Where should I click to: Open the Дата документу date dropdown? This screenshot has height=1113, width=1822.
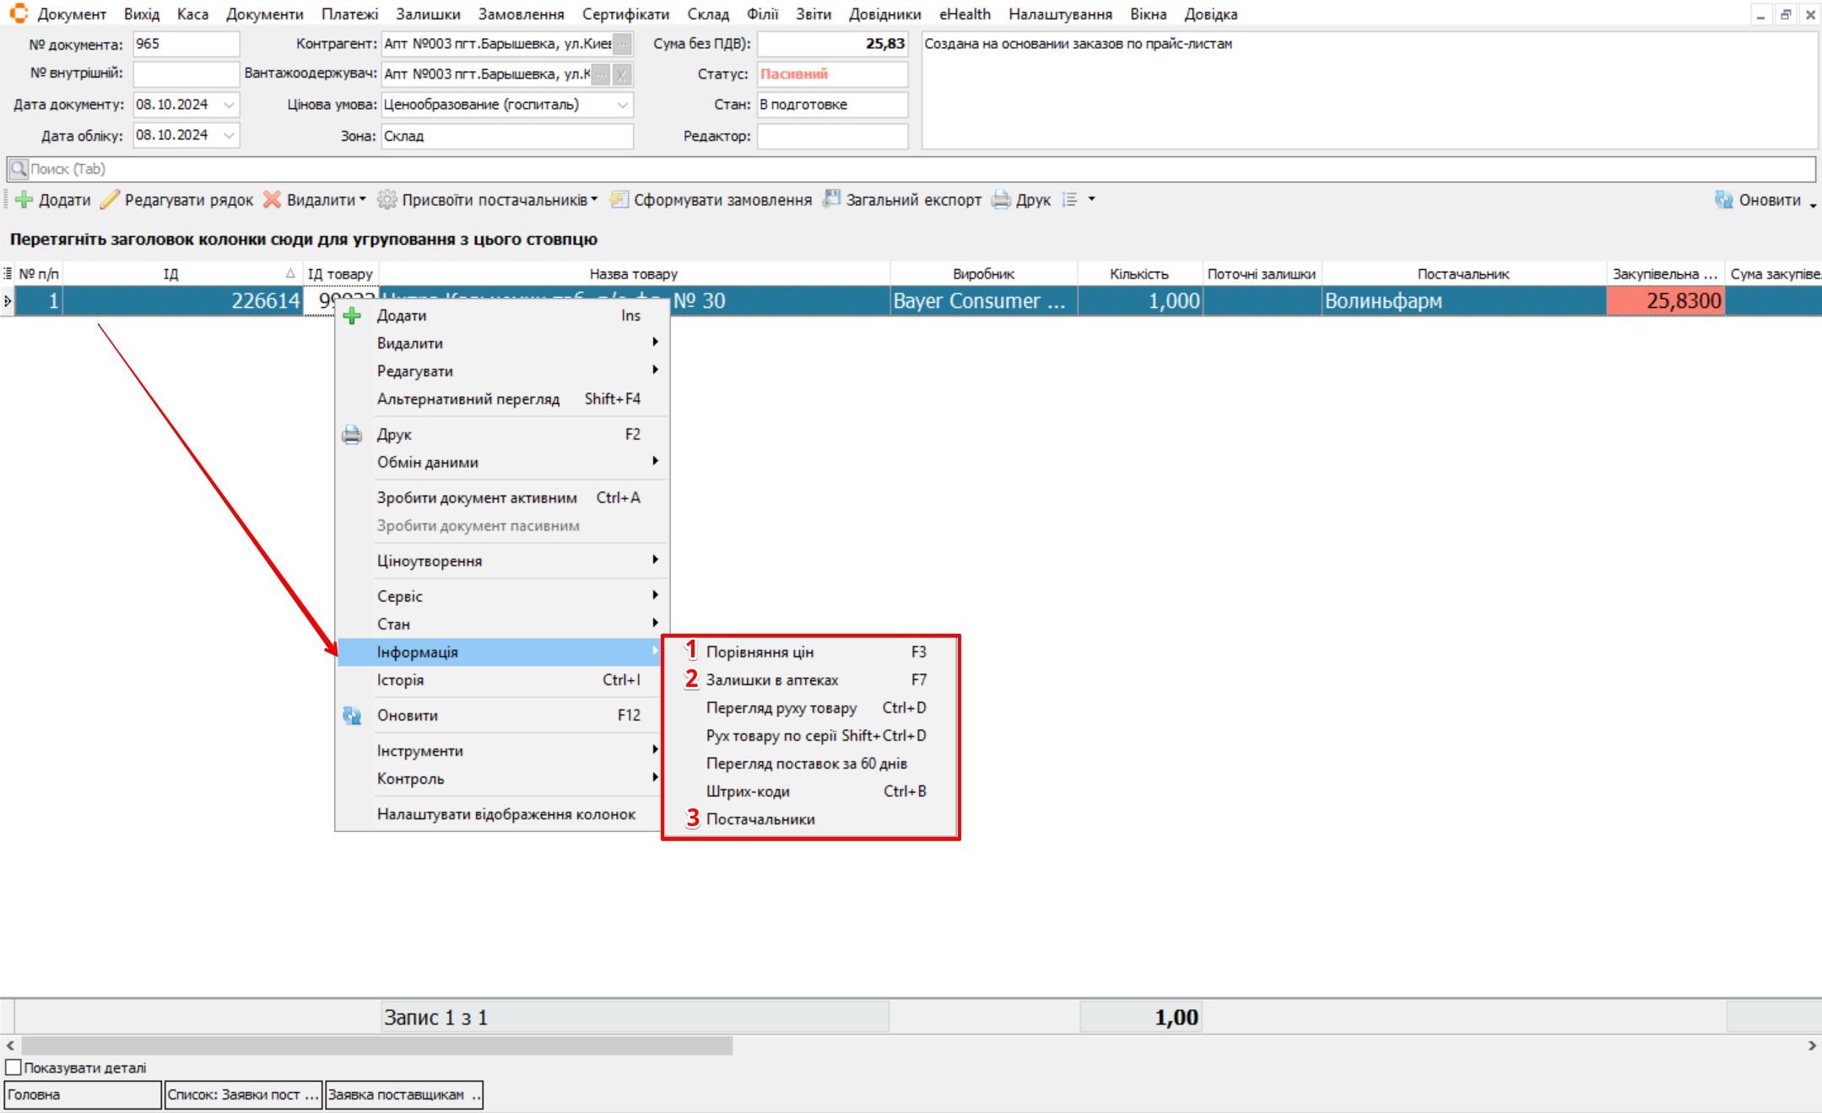[229, 105]
